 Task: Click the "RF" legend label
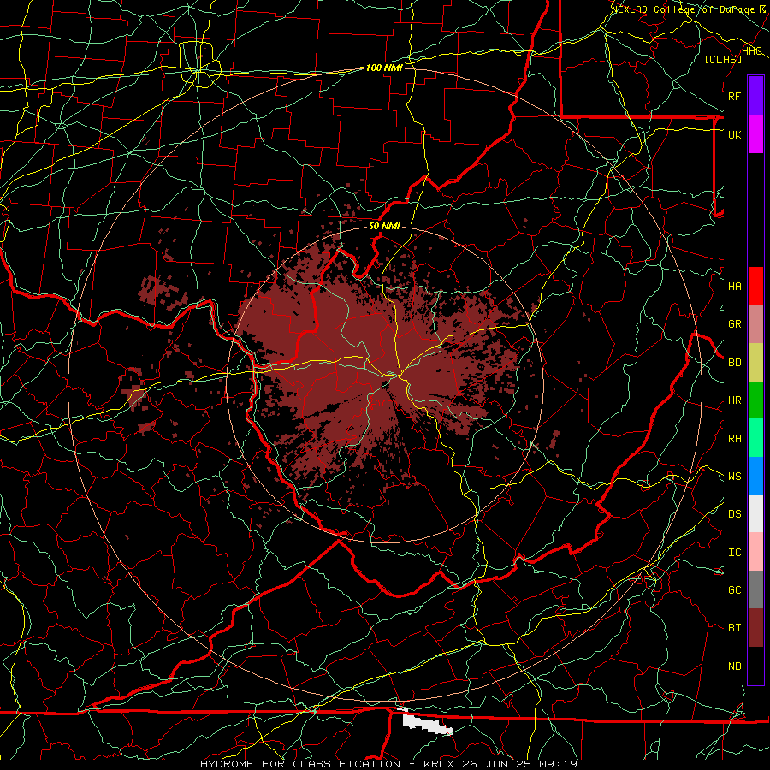734,96
